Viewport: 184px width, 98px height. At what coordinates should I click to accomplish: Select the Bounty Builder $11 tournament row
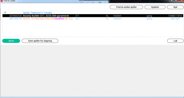[x=93, y=16]
